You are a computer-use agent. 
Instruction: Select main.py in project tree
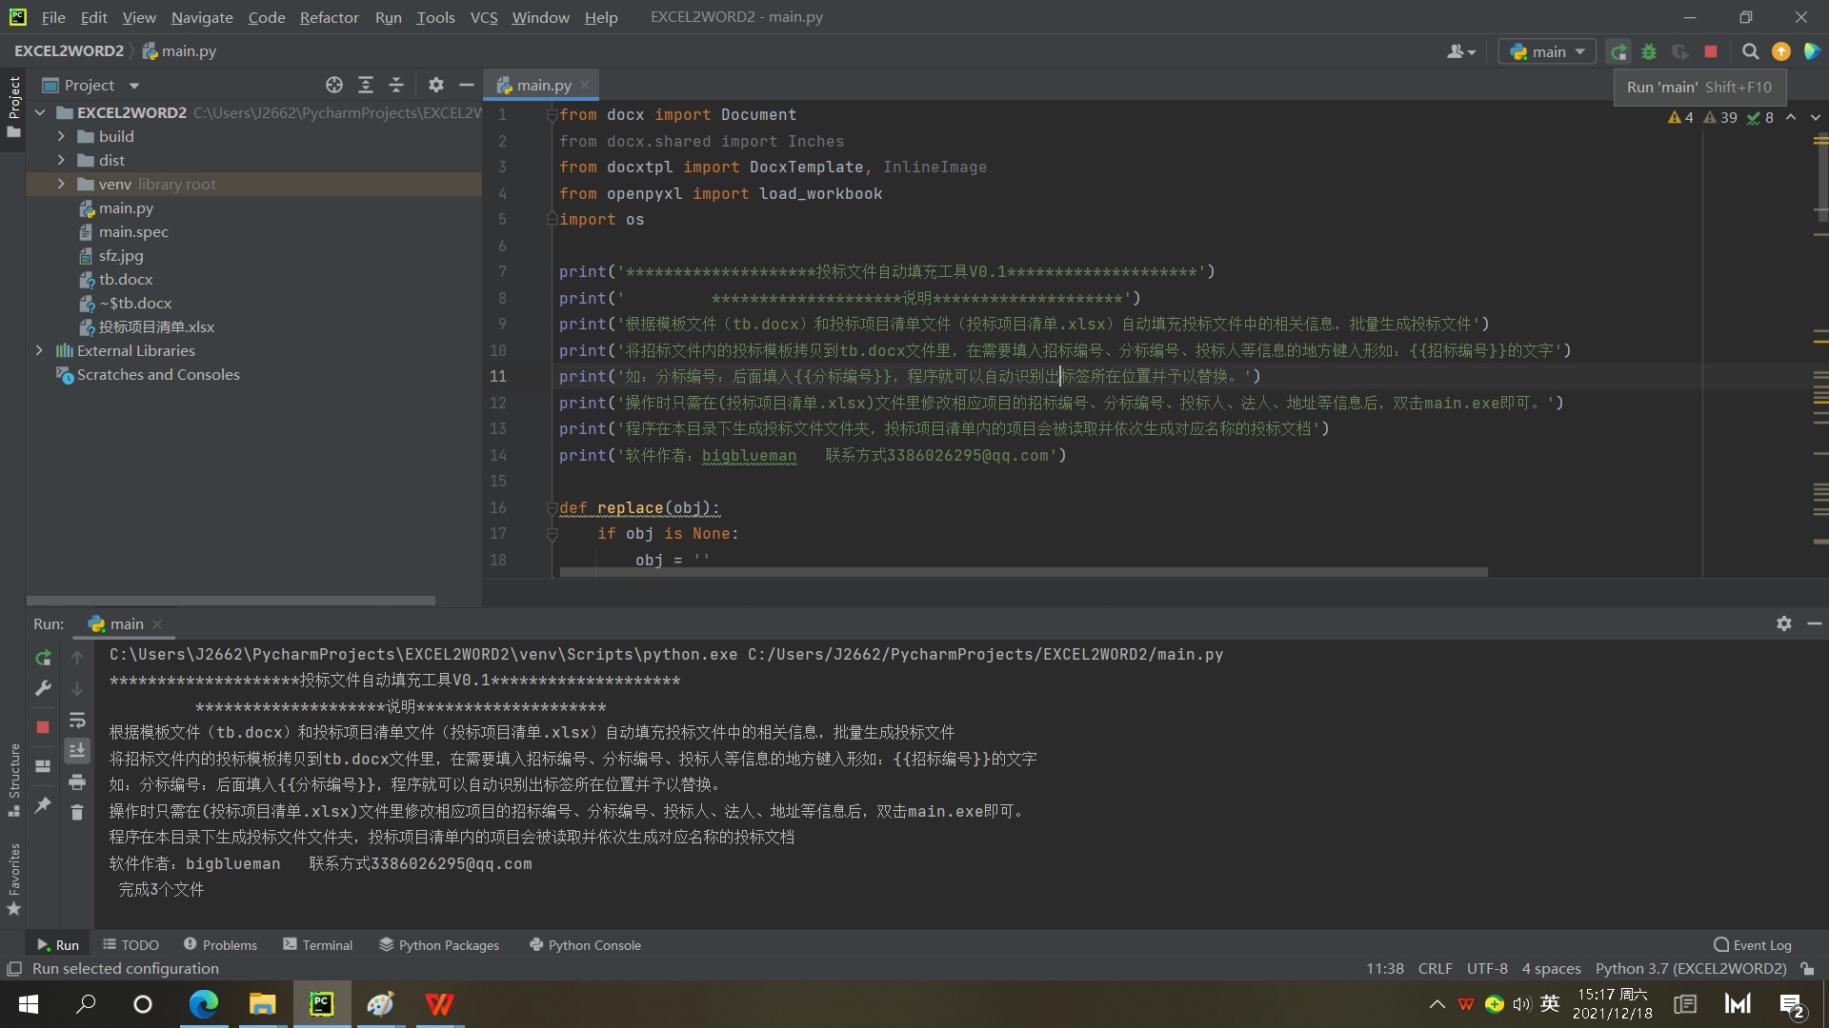(126, 208)
